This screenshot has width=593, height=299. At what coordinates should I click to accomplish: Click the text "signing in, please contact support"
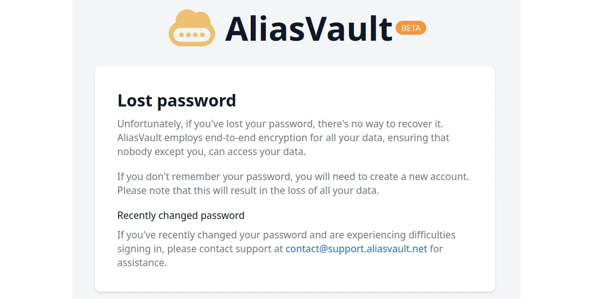point(200,249)
